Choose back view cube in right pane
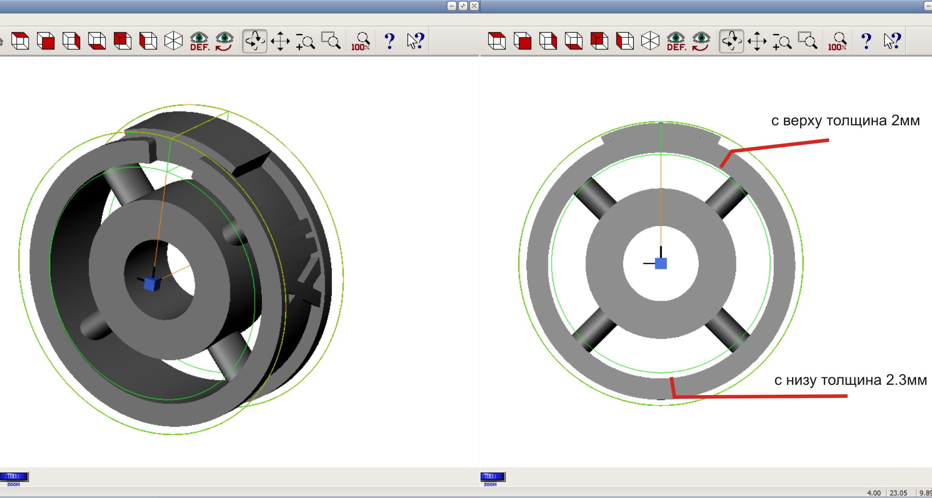This screenshot has width=932, height=498. coord(599,41)
